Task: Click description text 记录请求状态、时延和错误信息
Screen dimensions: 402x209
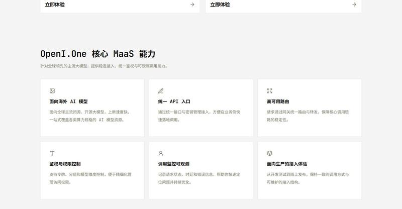Action: pyautogui.click(x=185, y=174)
